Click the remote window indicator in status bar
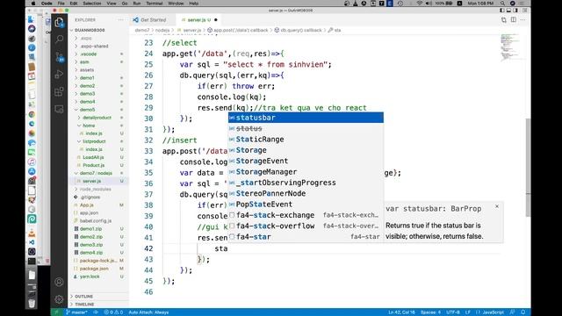This screenshot has width=562, height=316. tap(56, 312)
